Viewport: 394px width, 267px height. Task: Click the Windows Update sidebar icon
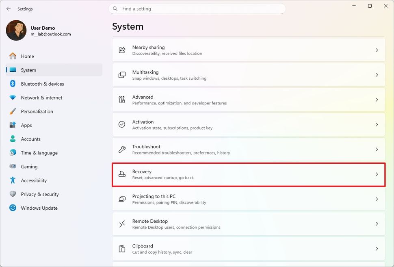pyautogui.click(x=13, y=208)
